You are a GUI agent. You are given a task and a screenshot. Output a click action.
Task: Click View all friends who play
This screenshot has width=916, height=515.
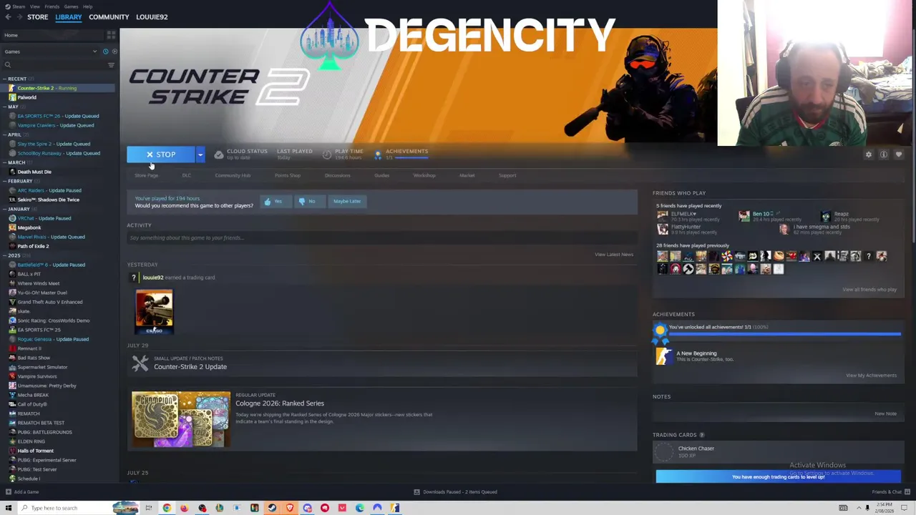click(869, 290)
